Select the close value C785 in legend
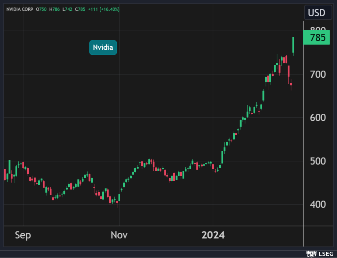Viewport: 337px width, 258px height. tap(80, 9)
